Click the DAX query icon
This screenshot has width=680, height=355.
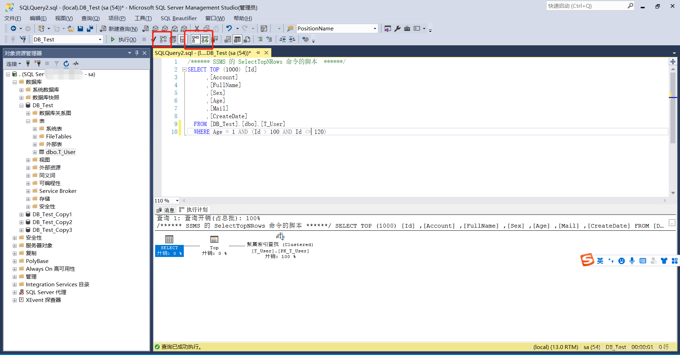[184, 28]
